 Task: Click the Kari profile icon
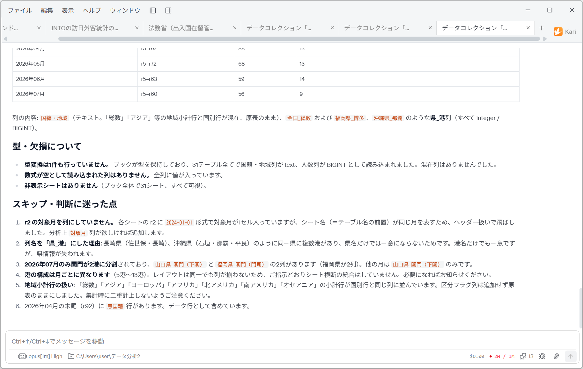[x=558, y=32]
